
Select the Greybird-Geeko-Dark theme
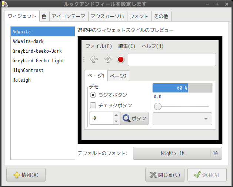click(x=43, y=51)
